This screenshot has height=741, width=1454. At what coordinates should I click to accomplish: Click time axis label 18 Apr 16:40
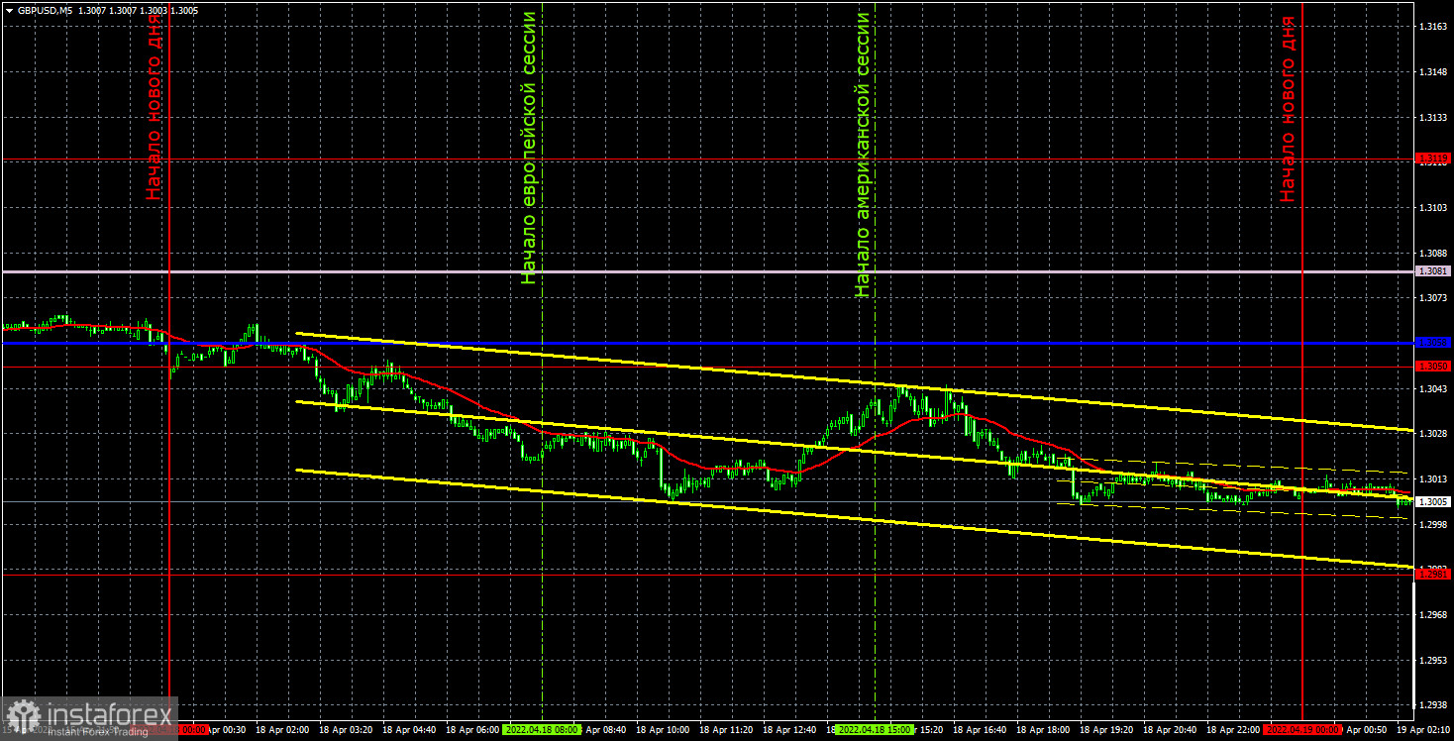pyautogui.click(x=981, y=729)
